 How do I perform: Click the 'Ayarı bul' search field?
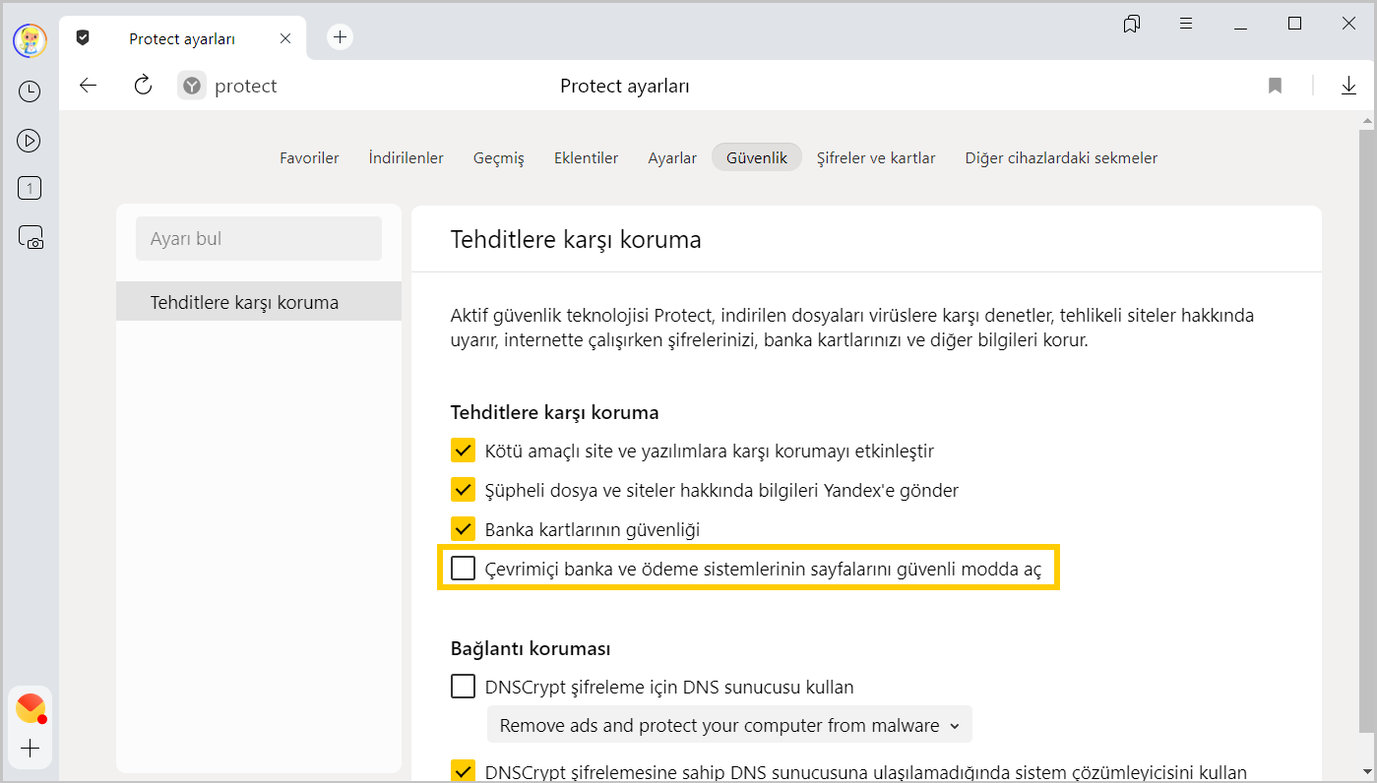coord(258,239)
